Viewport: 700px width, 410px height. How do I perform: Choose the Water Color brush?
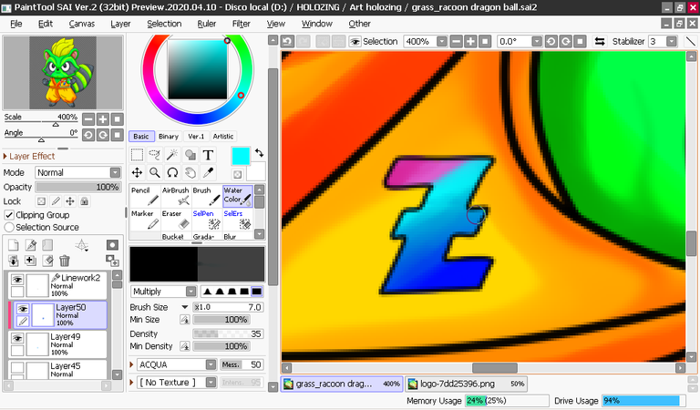coord(238,196)
